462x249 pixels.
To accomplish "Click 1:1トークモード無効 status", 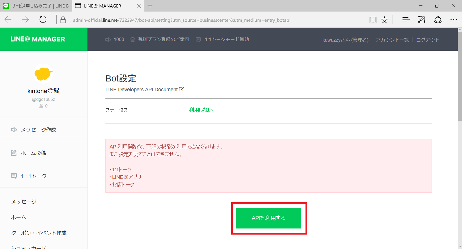I will 222,39.
